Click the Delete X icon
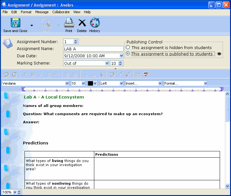231x196 pixels. click(82, 23)
